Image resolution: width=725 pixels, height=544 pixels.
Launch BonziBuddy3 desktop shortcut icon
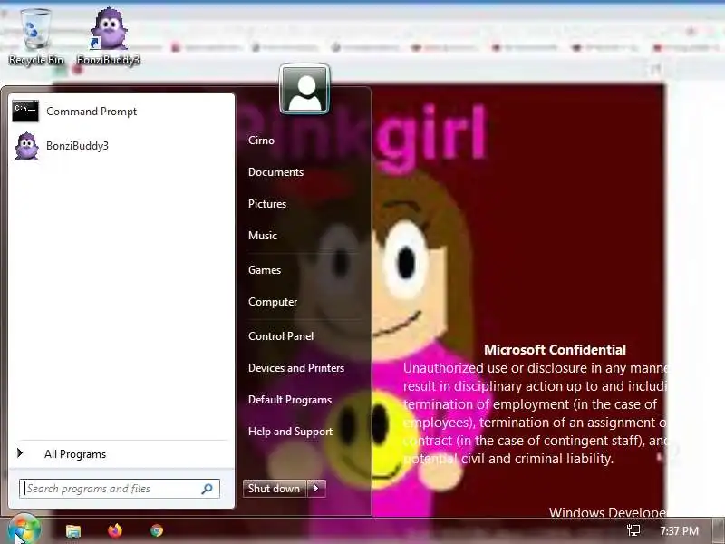pyautogui.click(x=109, y=37)
